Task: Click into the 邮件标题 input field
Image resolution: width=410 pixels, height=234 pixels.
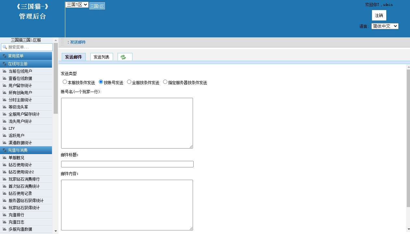Action: (x=127, y=164)
